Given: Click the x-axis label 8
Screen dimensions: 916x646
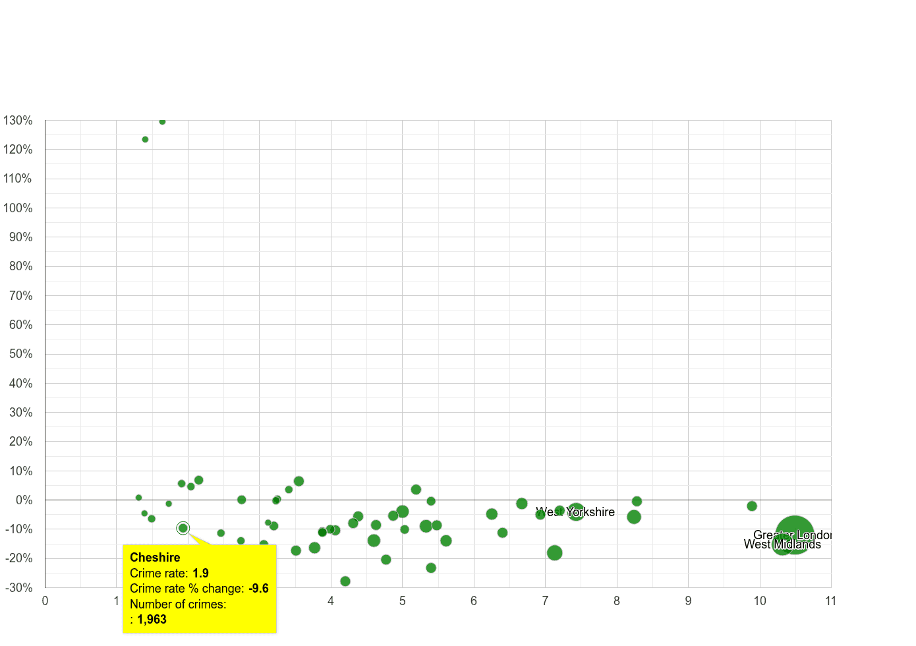Looking at the screenshot, I should tap(617, 601).
